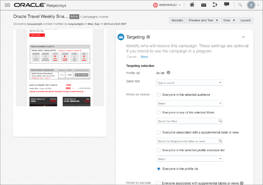Screen dimensions: 263x185
Task: Click the Active status badge
Action: [x=74, y=16]
